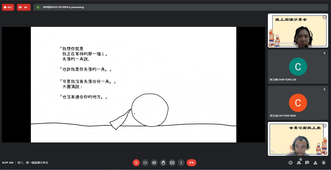This screenshot has width=331, height=170.
Task: Raise your hand in the meeting
Action: point(163,163)
